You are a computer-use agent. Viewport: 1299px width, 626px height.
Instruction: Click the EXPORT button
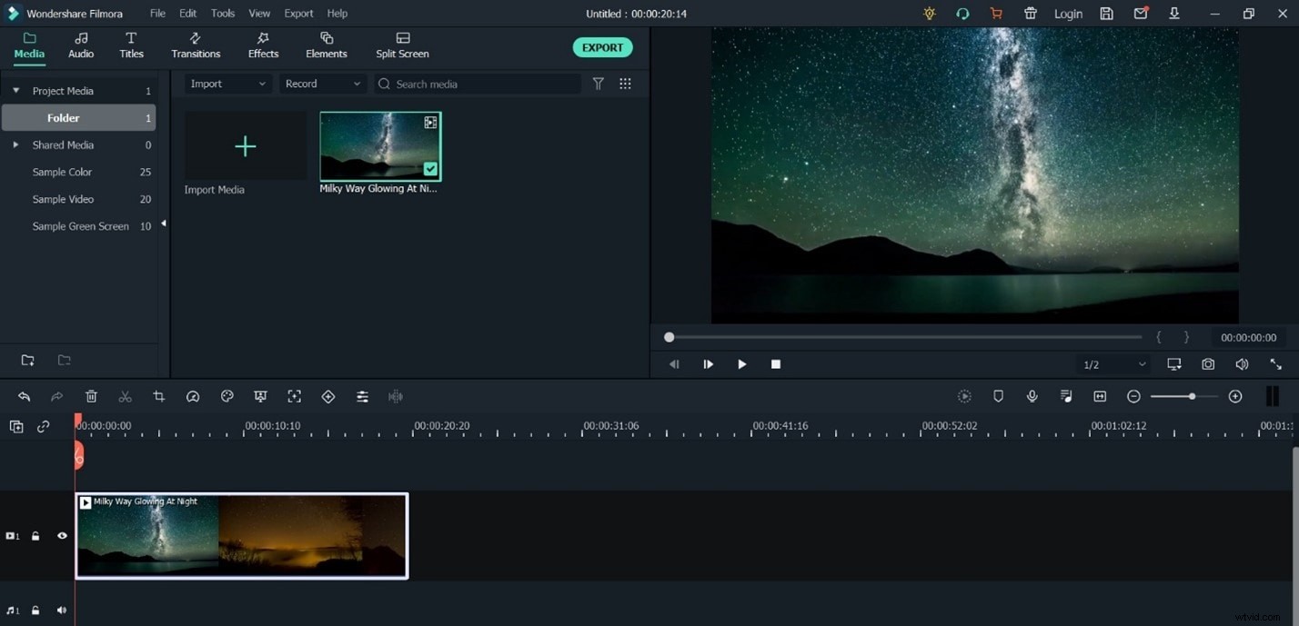(x=602, y=46)
